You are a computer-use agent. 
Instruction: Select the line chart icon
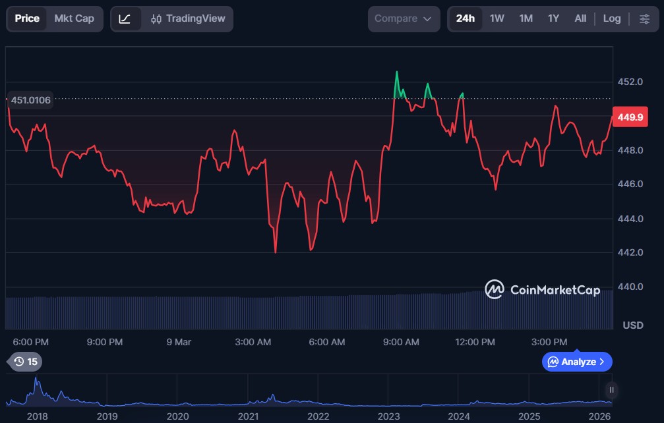click(125, 19)
